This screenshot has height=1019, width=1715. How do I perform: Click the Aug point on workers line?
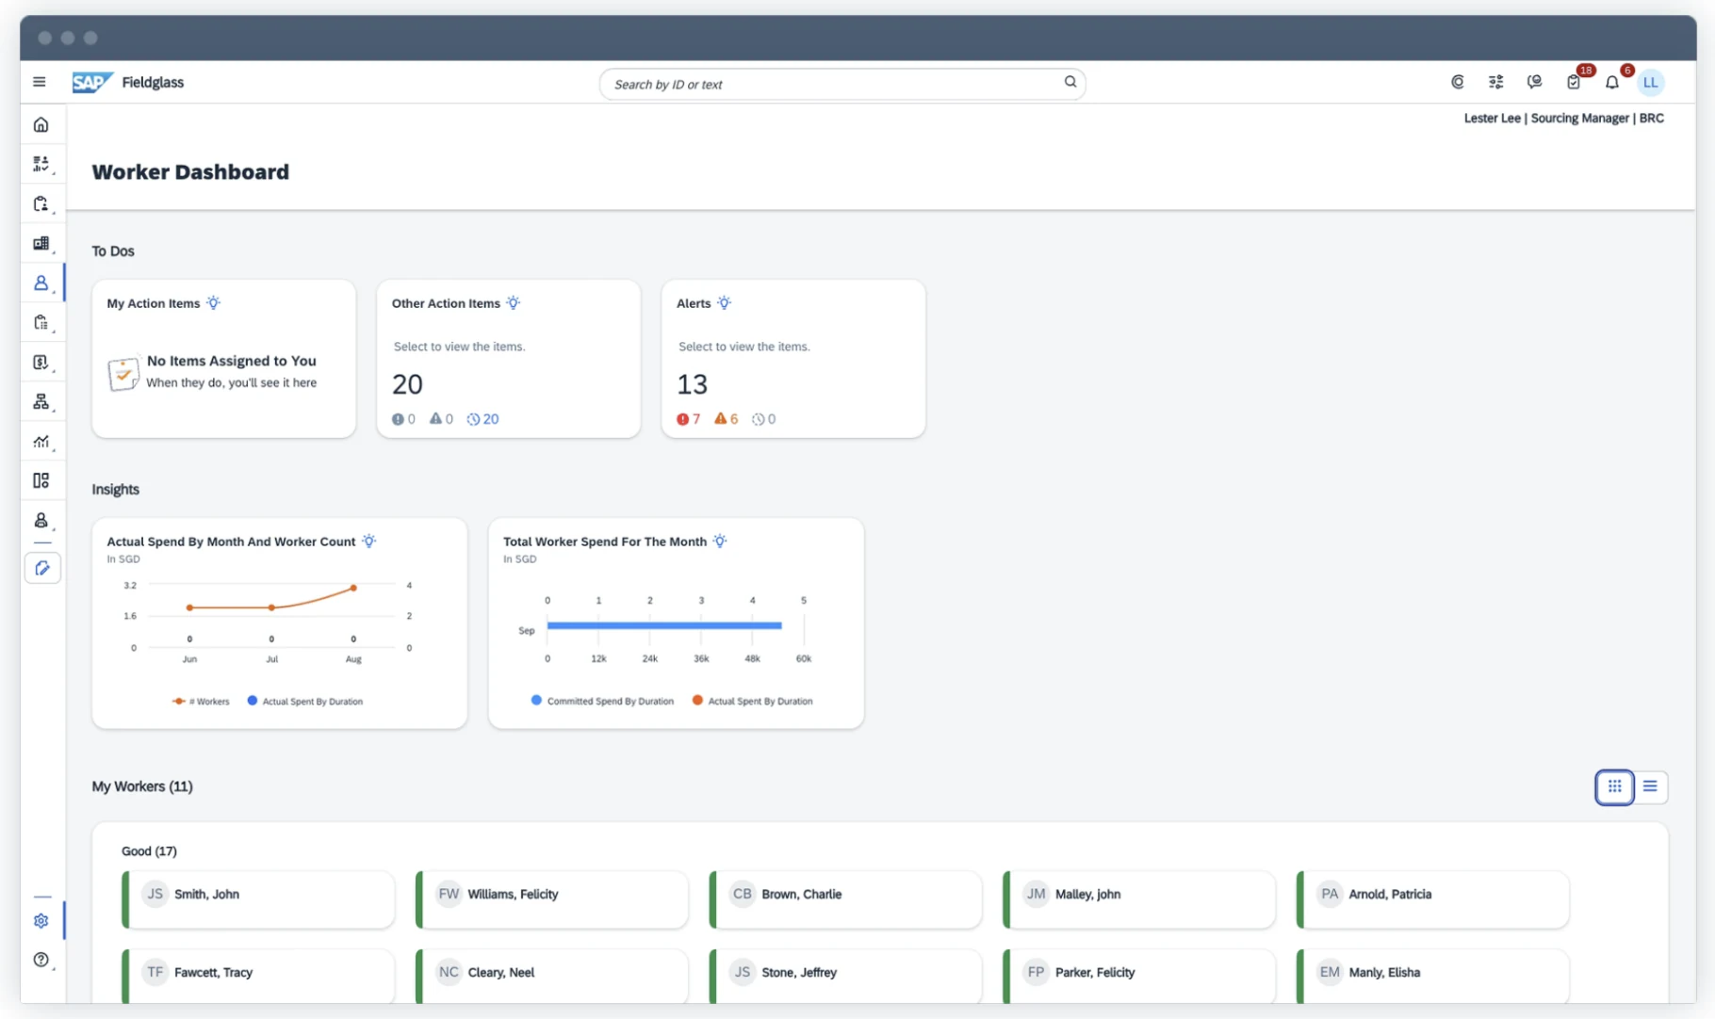pos(353,588)
